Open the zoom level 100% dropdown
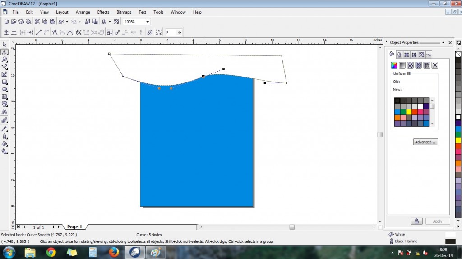 point(148,22)
